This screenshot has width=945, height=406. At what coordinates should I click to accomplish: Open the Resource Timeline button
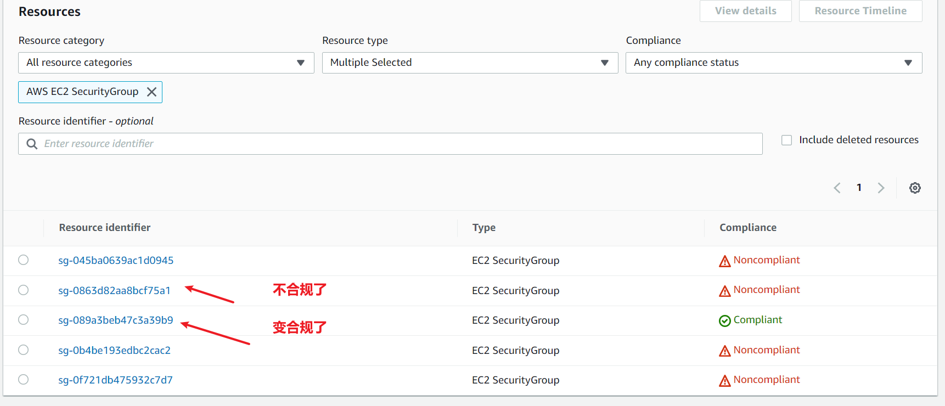pos(860,11)
